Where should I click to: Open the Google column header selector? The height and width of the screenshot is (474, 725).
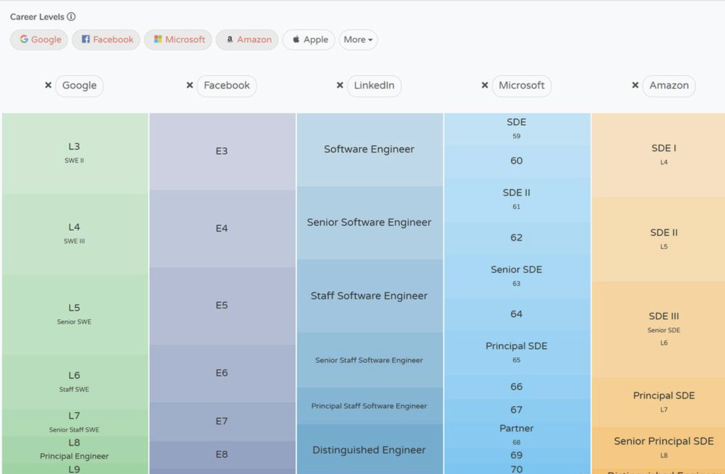click(79, 86)
